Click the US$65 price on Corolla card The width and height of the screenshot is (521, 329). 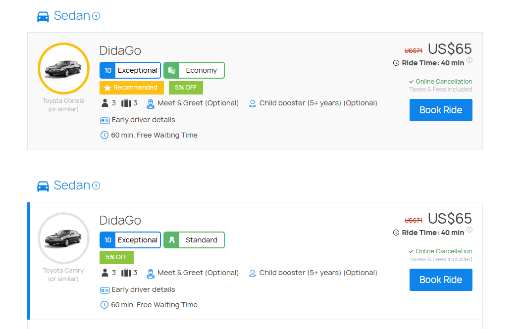coord(450,49)
